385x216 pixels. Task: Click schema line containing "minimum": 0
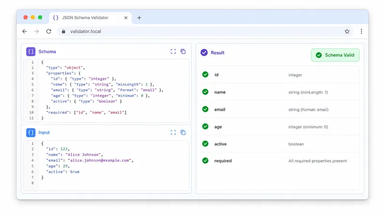[100, 96]
